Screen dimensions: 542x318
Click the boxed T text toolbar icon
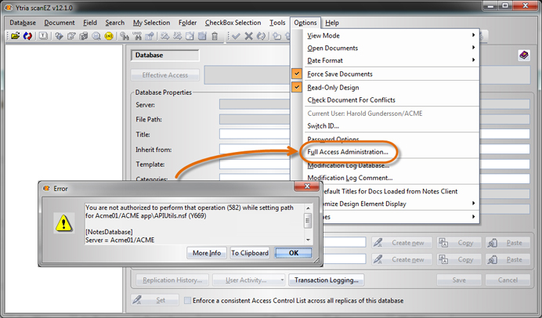click(43, 35)
